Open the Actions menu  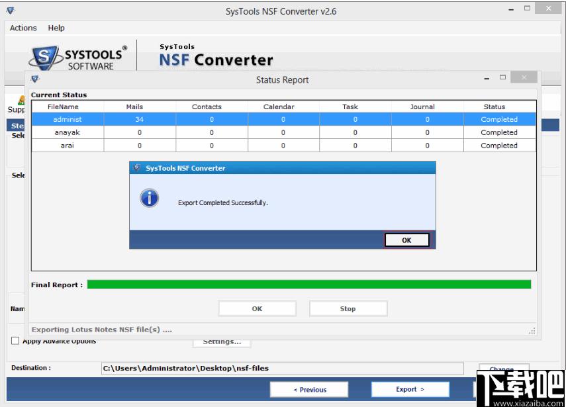coord(23,28)
